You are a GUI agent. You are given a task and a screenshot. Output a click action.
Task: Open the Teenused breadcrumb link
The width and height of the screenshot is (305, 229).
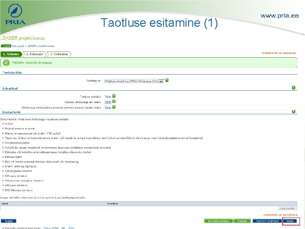pyautogui.click(x=17, y=46)
